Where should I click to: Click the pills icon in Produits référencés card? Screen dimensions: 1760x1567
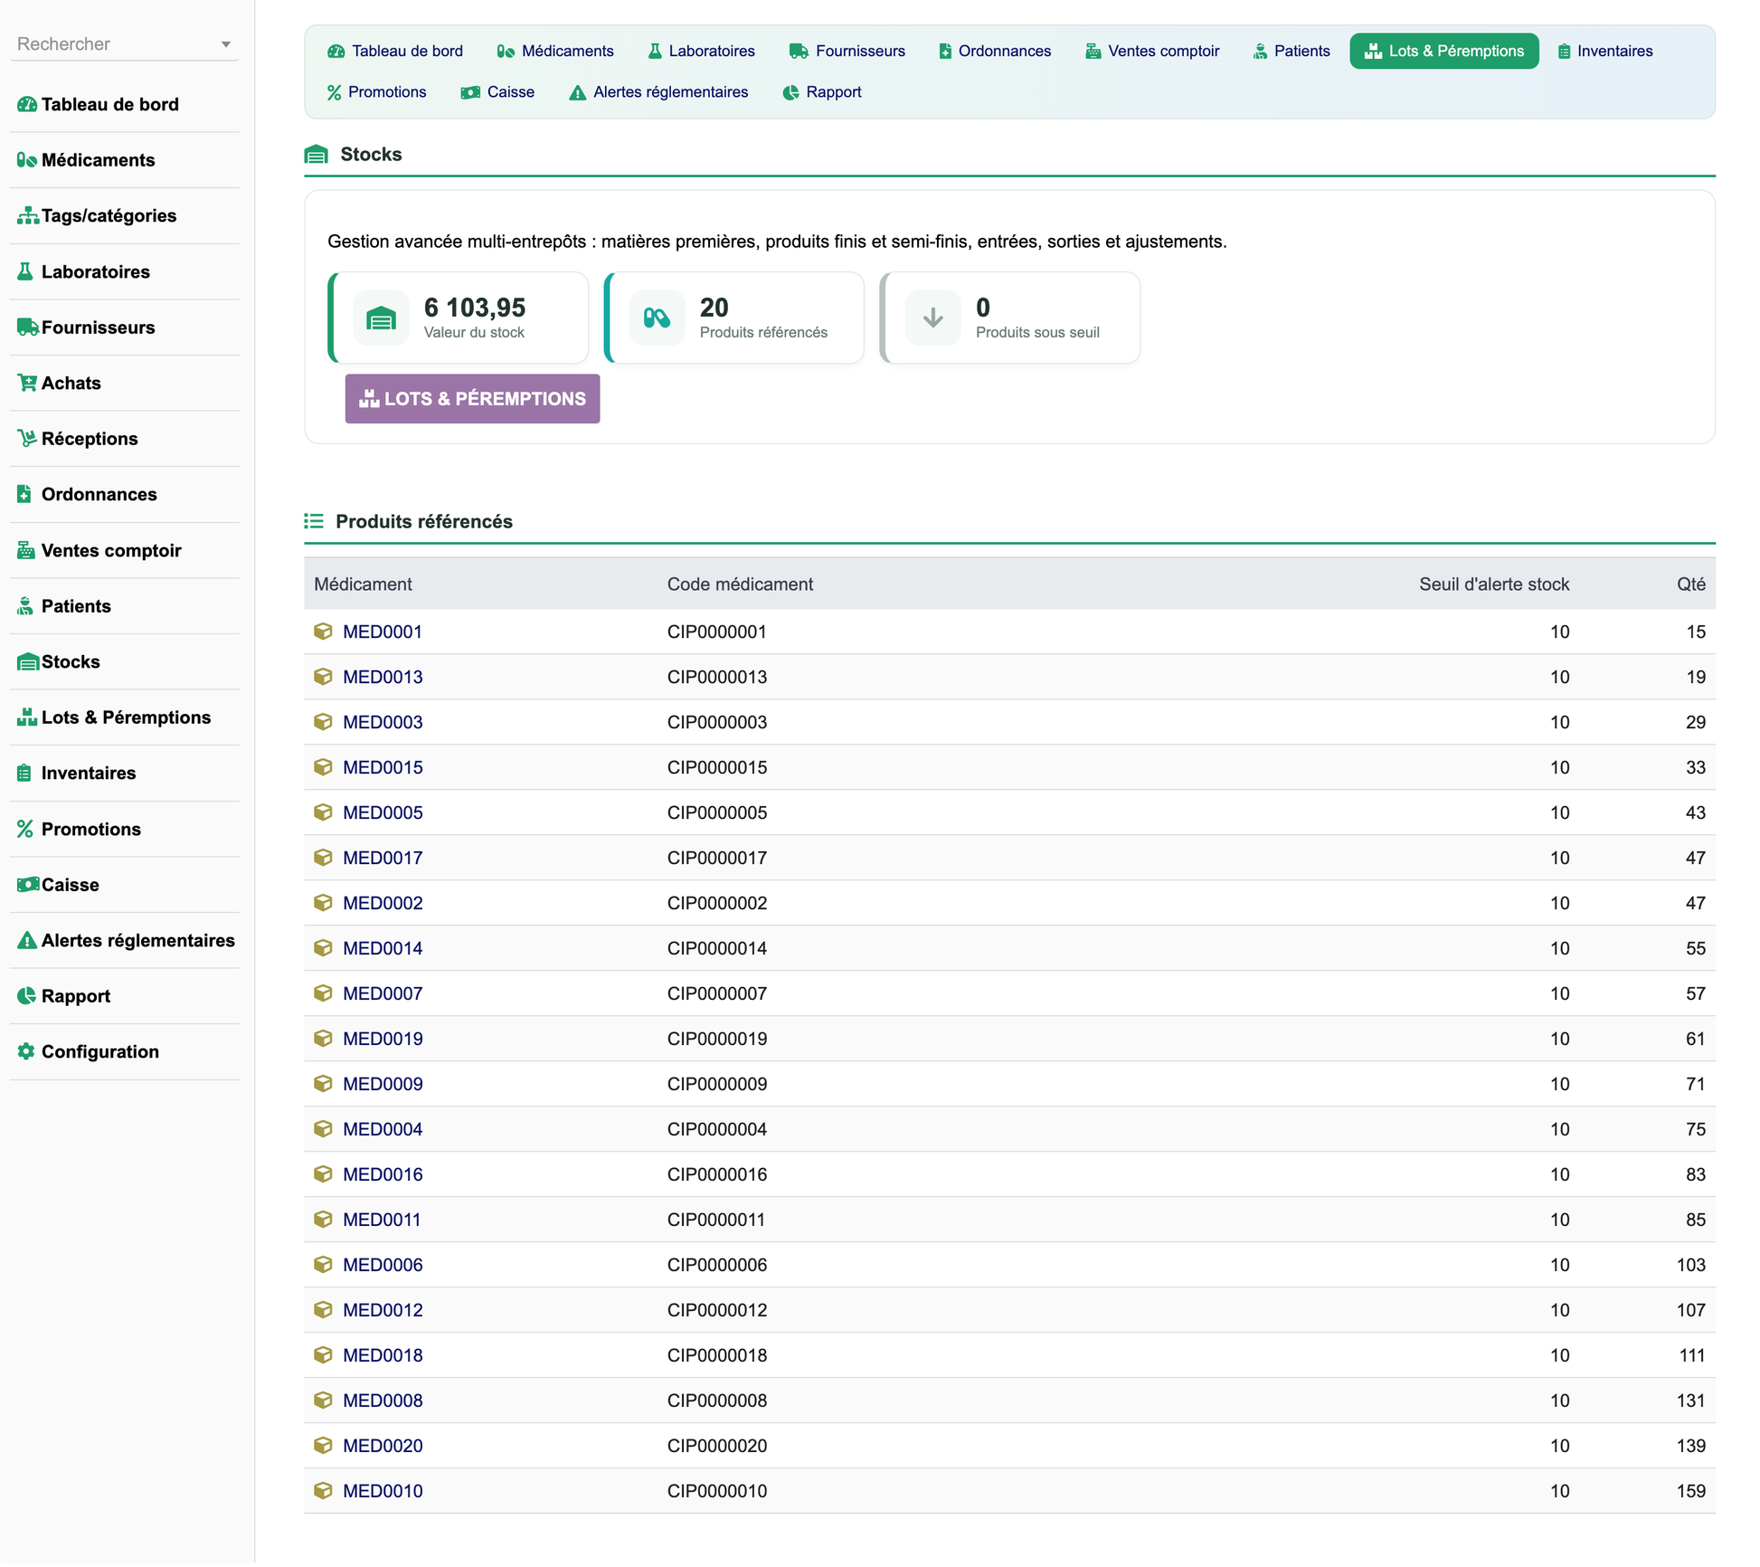657,318
